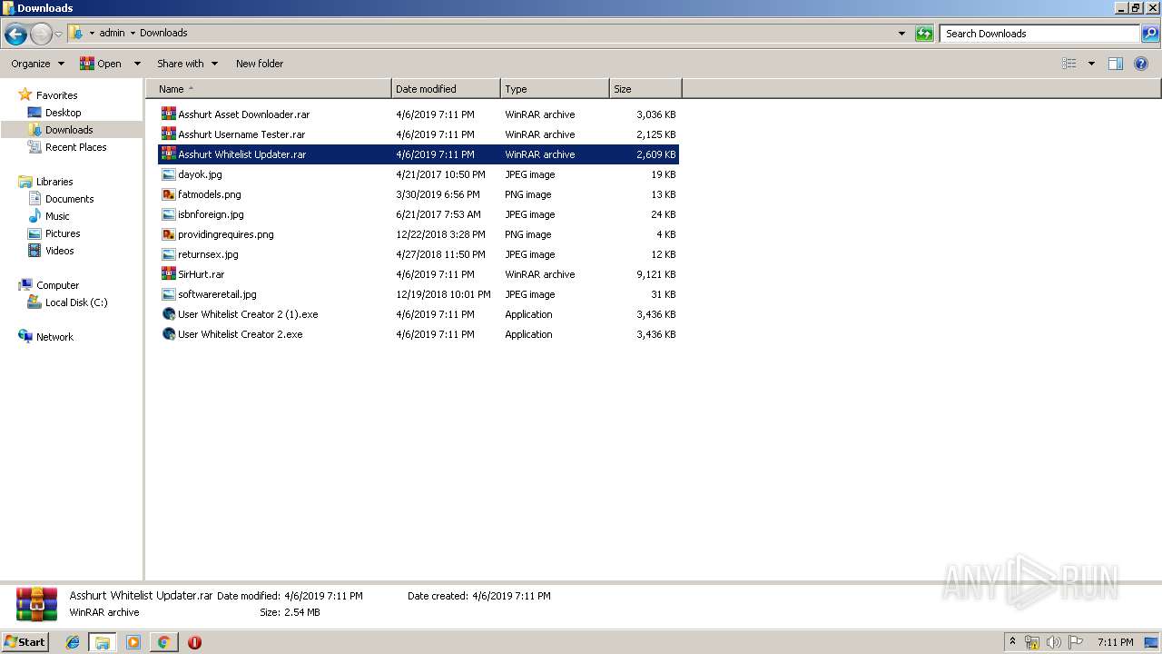This screenshot has width=1162, height=654.
Task: Go back with the Back arrow button
Action: [x=15, y=35]
